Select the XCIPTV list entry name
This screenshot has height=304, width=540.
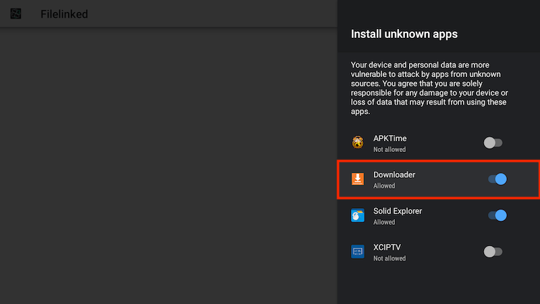[x=387, y=247]
